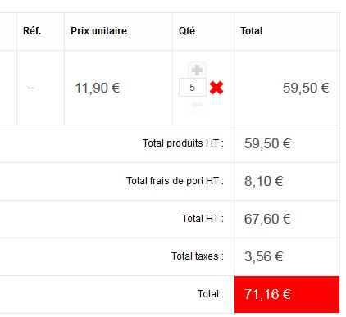Decrease quantity with the minus icon
The width and height of the screenshot is (346, 317).
[x=197, y=104]
